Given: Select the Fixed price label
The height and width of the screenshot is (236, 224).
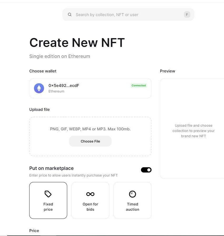Looking at the screenshot, I should (48, 207).
